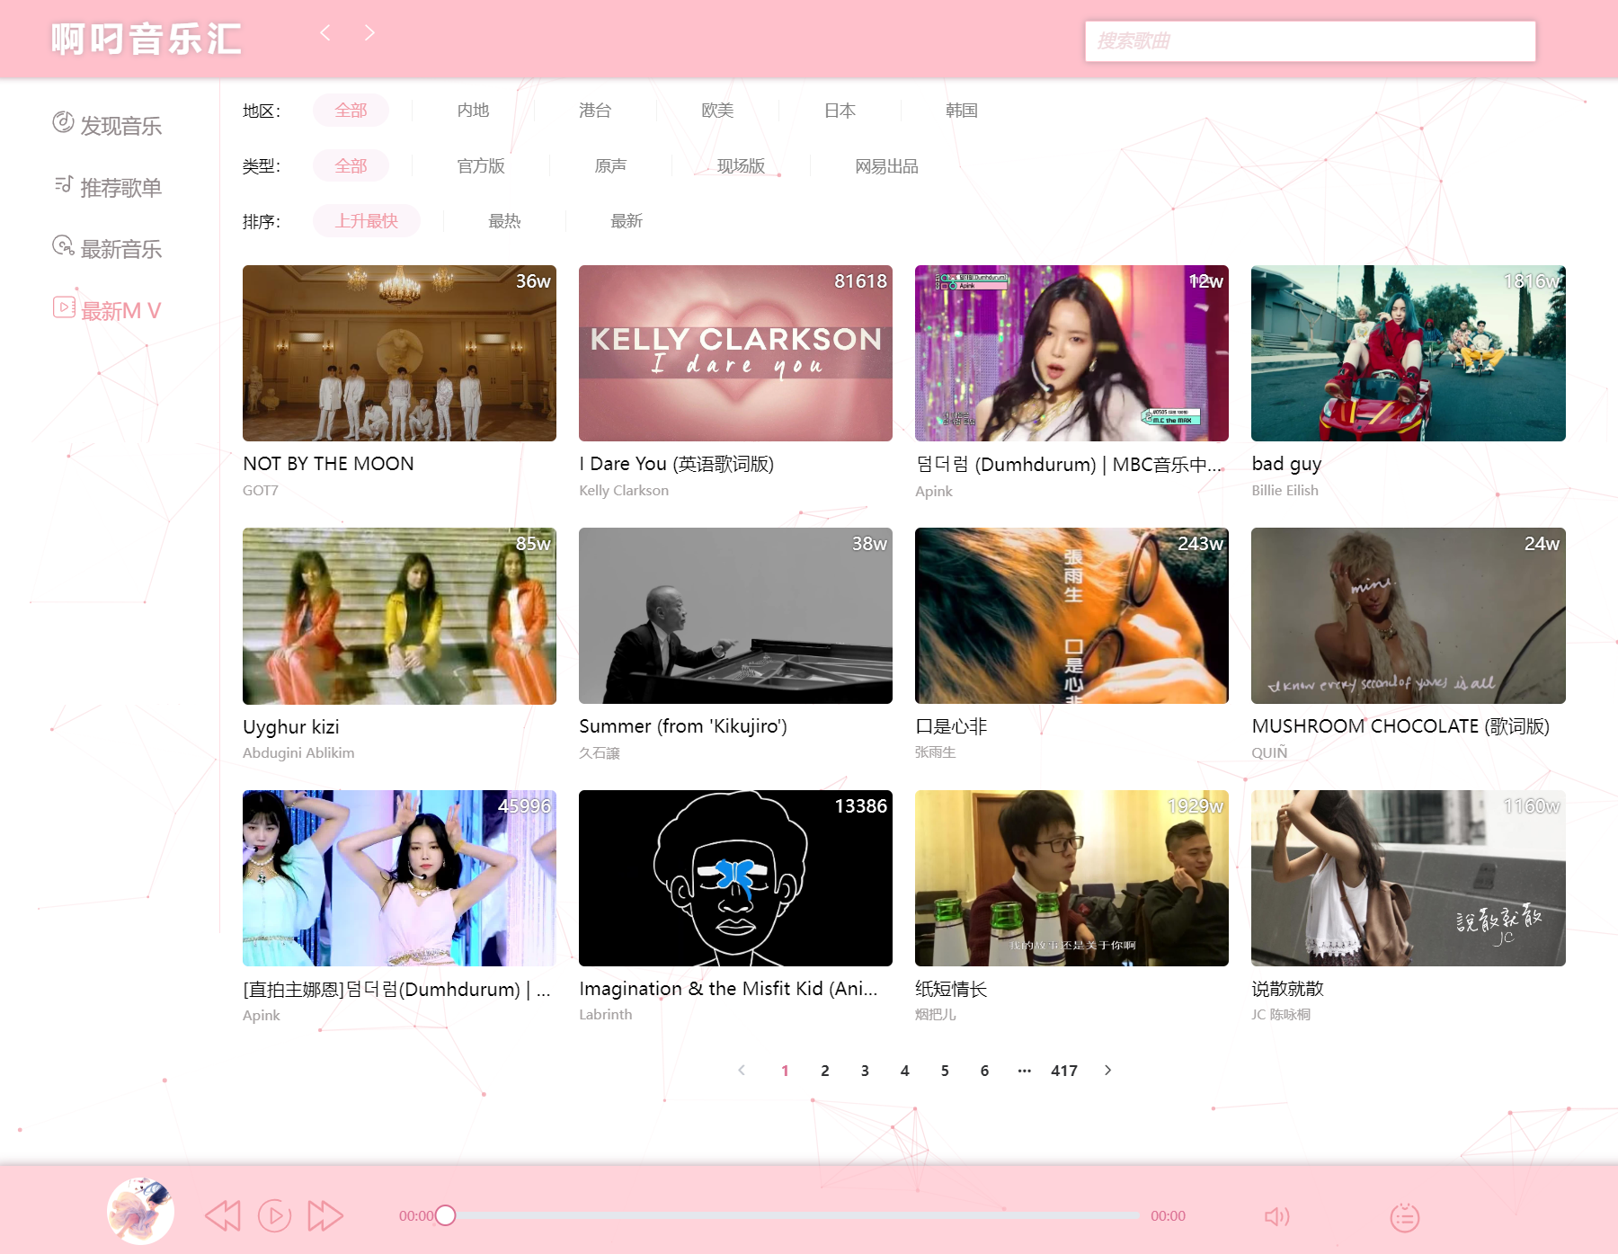Open the Summer Kikujiro piano thumbnail
Viewport: 1618px width, 1254px height.
click(x=735, y=616)
